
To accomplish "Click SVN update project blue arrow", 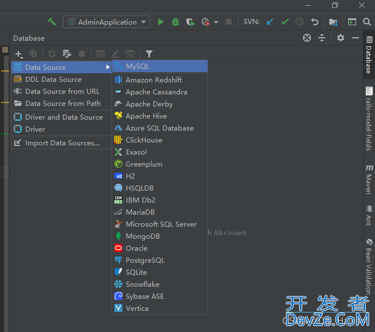I will 270,22.
